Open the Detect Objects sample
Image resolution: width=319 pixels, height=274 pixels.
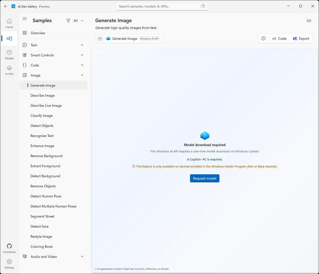53,126
